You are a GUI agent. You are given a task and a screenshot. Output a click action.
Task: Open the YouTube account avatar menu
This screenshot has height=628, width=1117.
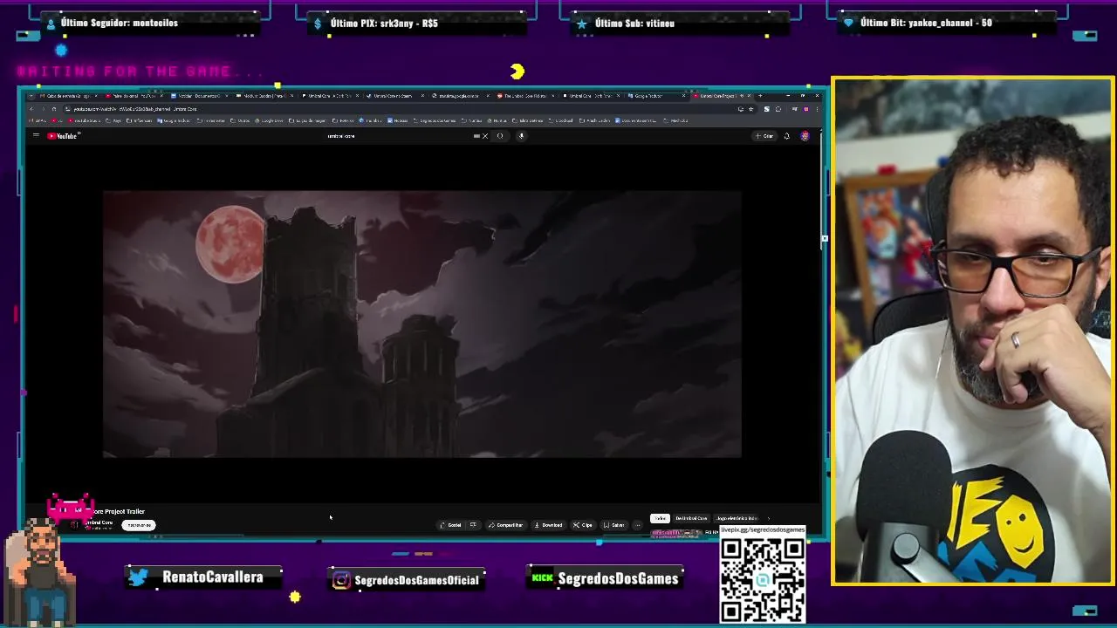tap(805, 136)
